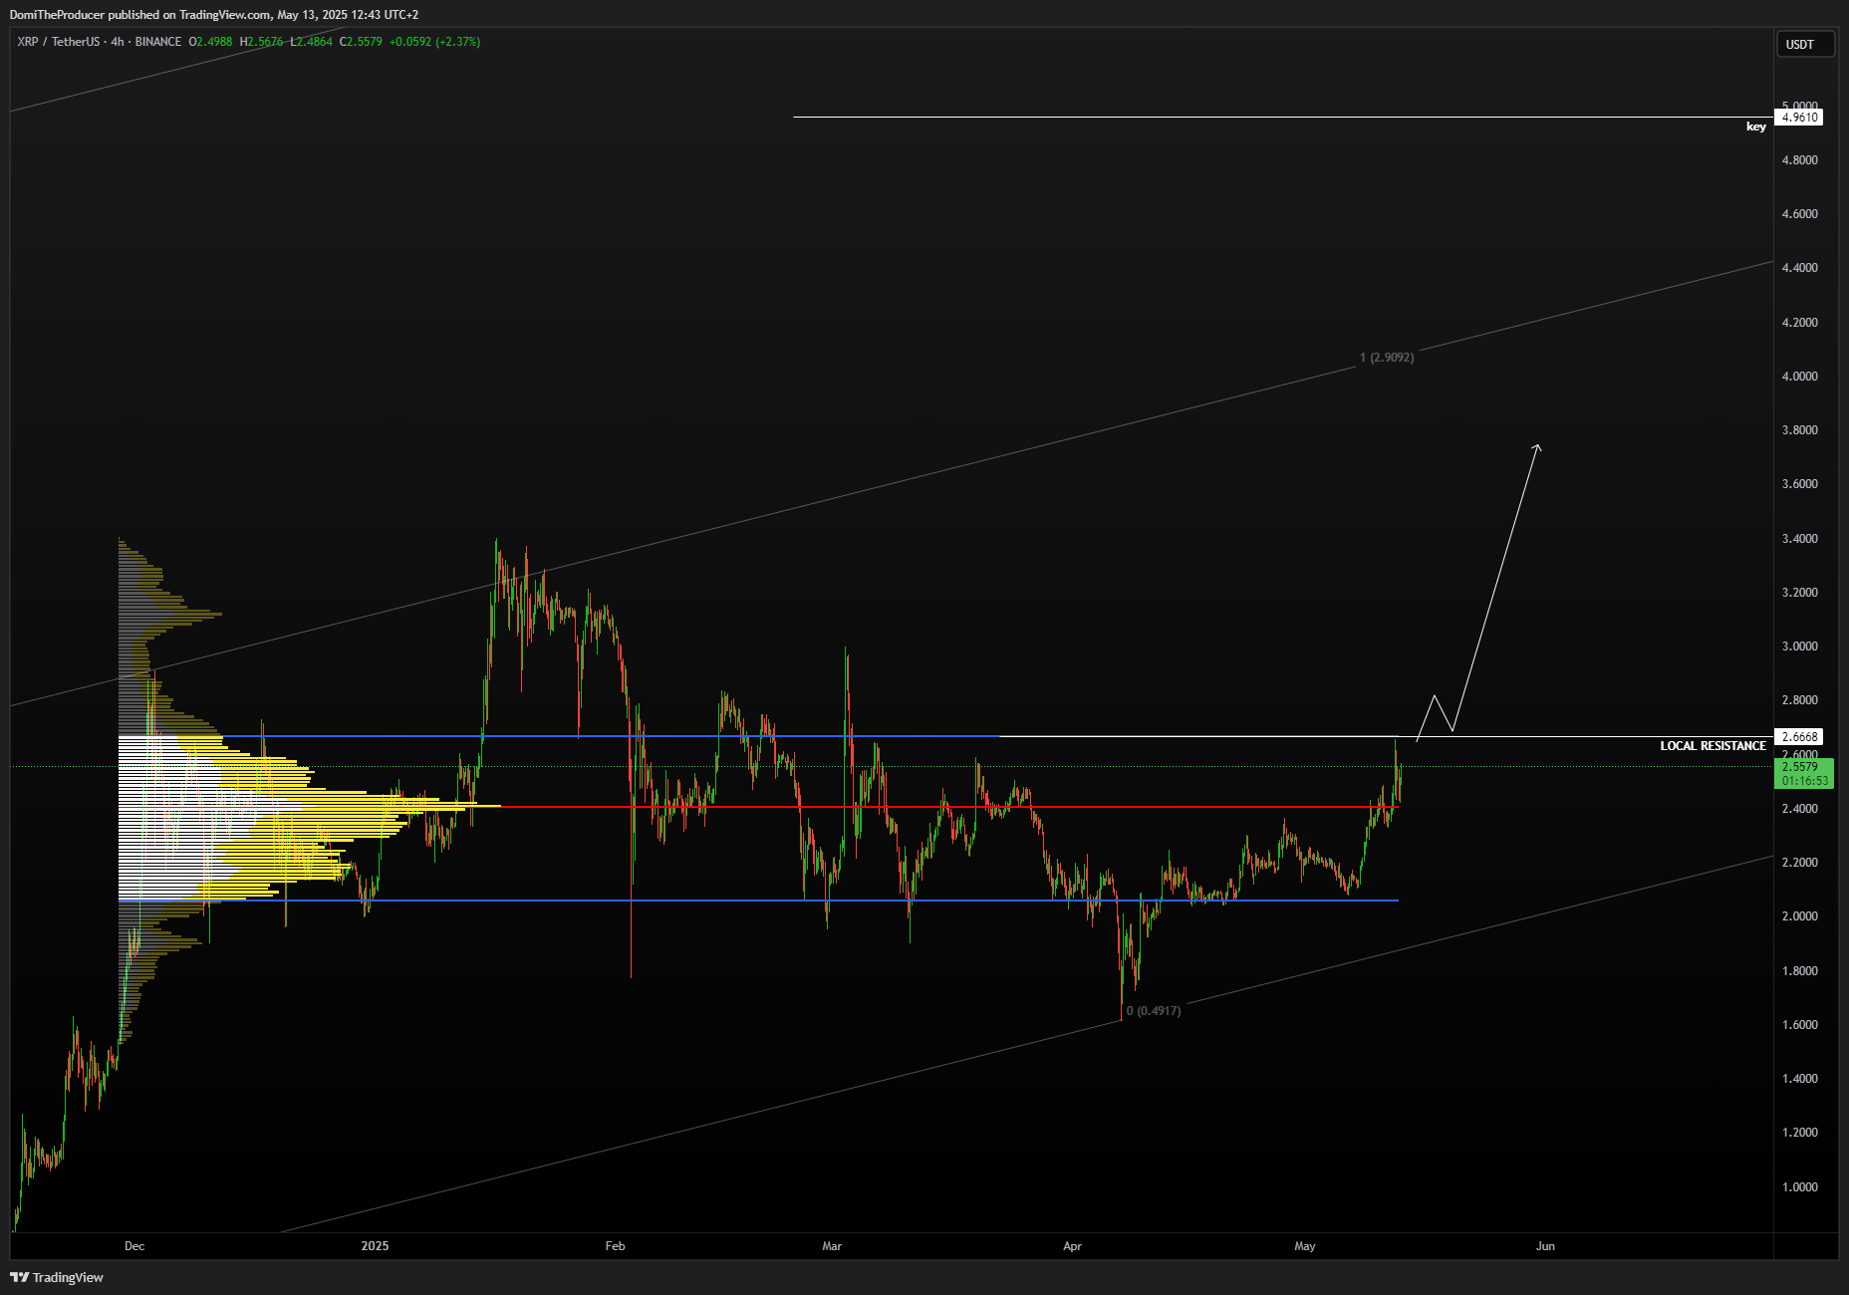The height and width of the screenshot is (1295, 1849).
Task: Click the 2.0000 price axis tick
Action: tap(1799, 916)
